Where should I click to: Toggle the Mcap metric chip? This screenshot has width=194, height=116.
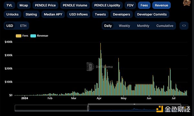(x=24, y=5)
